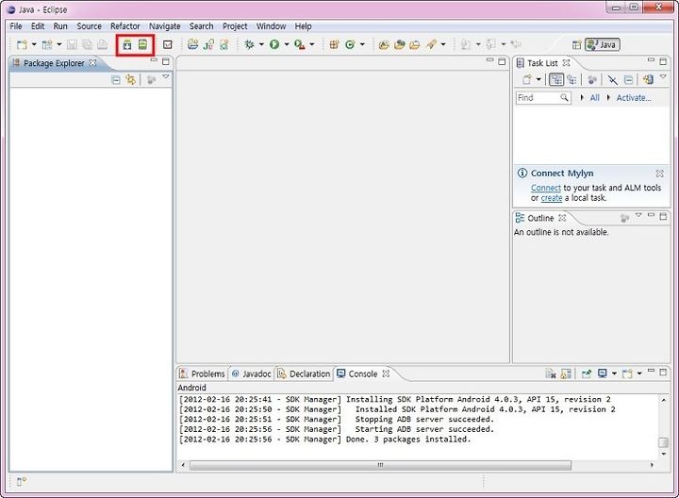Click the New Android Project toolbar icon
Image resolution: width=679 pixels, height=498 pixels.
click(192, 44)
